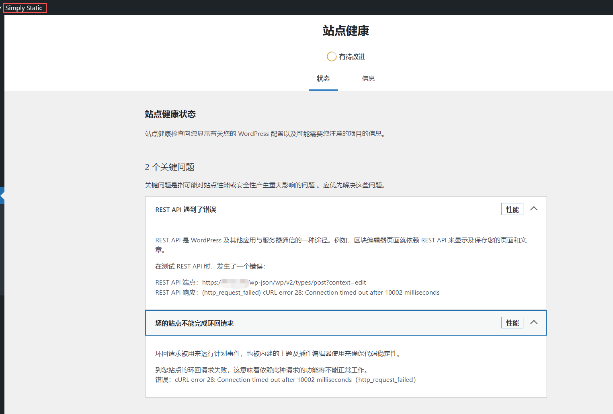Collapse the loopback request issue panel
Screen dimensions: 613x414
534,322
